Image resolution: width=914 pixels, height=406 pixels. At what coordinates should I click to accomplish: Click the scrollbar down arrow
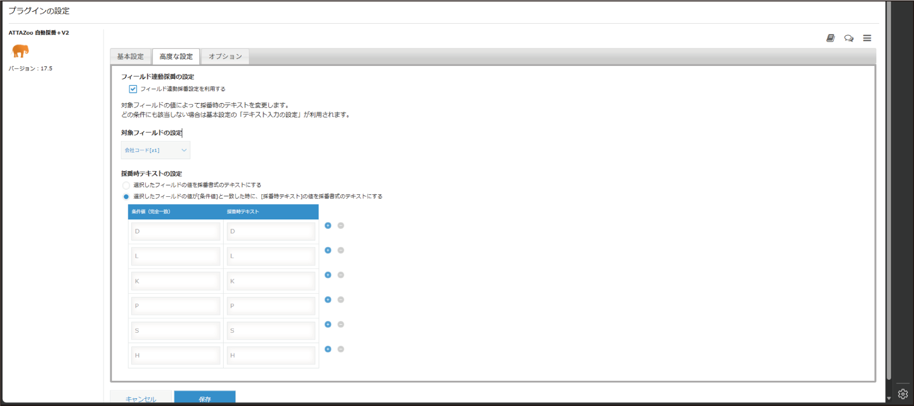point(889,398)
